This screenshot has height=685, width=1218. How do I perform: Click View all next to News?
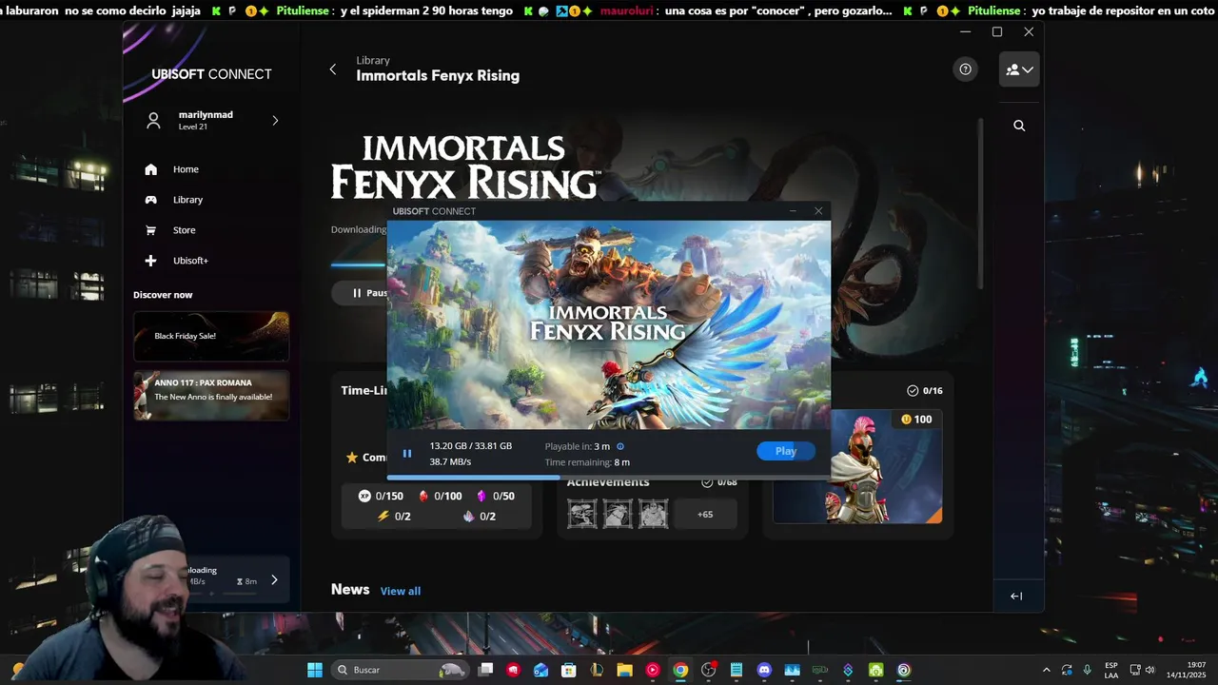401,591
